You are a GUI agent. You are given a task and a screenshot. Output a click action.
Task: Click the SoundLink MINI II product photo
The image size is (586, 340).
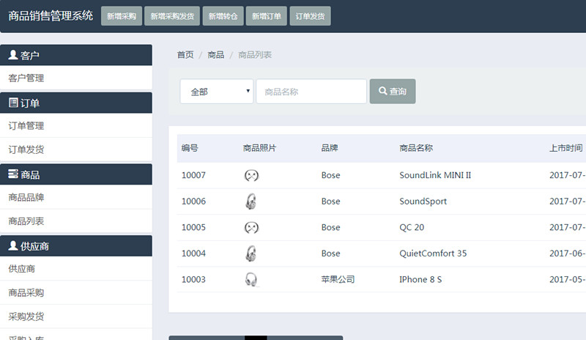251,176
